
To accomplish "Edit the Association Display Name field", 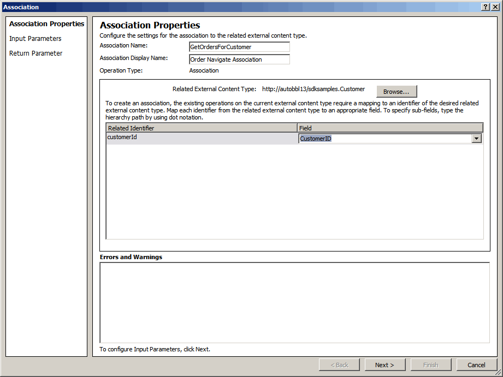I will point(239,59).
